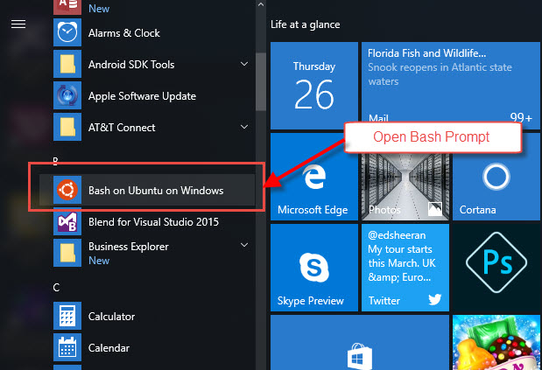Open the Photos tile
This screenshot has height=370, width=542.
point(405,186)
